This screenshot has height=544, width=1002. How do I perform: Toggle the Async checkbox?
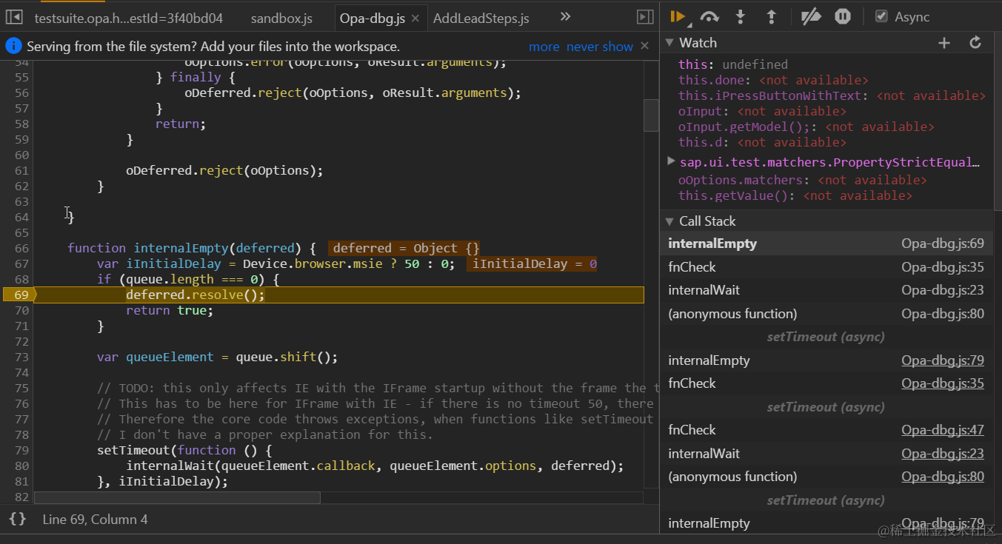(881, 16)
